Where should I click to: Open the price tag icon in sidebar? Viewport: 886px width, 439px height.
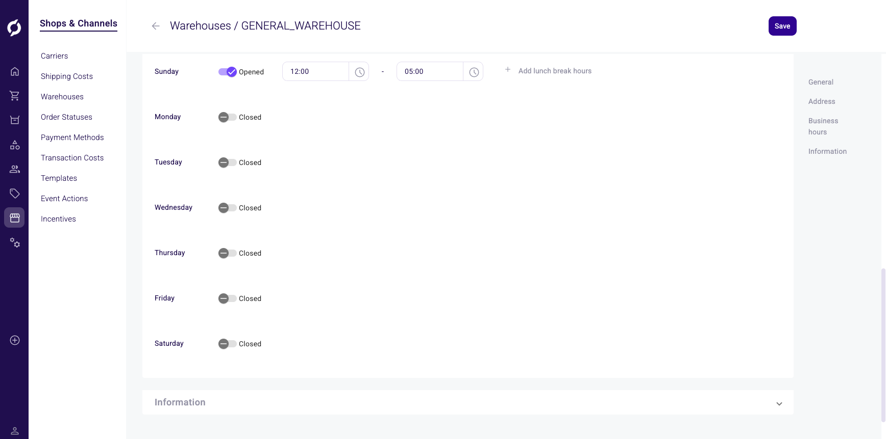(15, 194)
